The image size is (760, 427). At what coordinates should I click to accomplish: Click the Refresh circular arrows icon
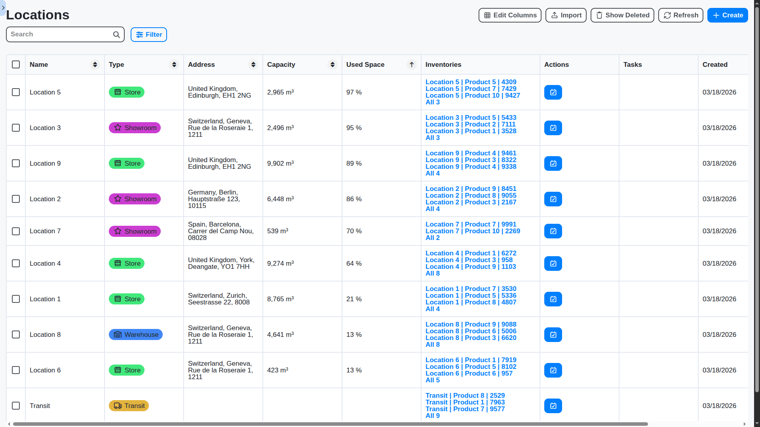(668, 15)
